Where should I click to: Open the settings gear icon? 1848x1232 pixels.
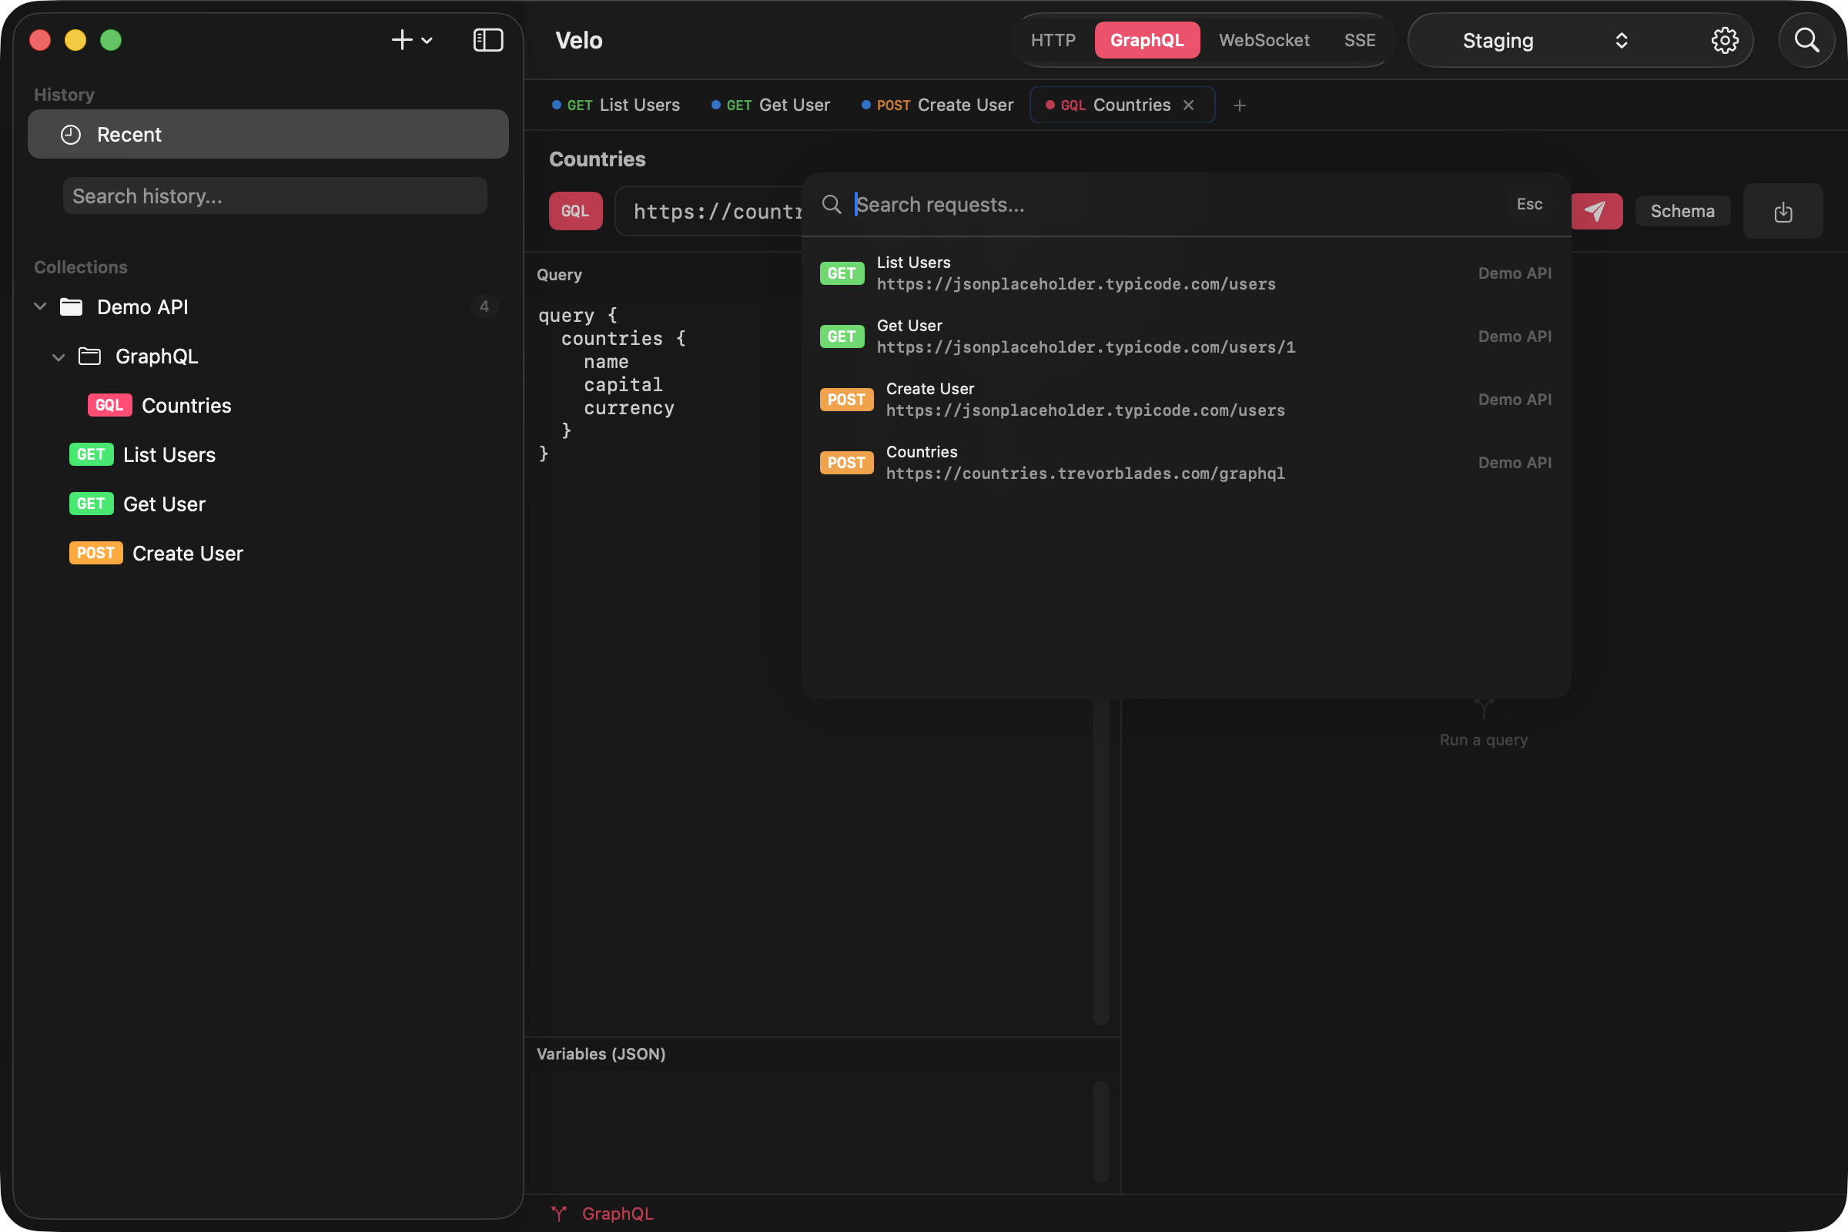1725,40
